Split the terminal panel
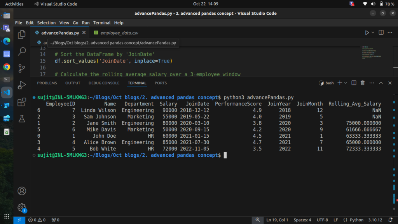The image size is (398, 224). pos(354,83)
